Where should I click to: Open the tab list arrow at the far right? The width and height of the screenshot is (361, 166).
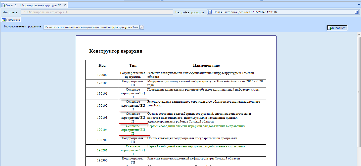point(358,5)
